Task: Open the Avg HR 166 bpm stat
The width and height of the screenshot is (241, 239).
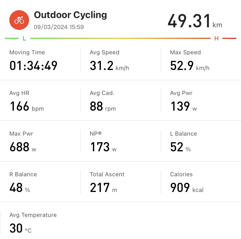Action: click(x=40, y=100)
